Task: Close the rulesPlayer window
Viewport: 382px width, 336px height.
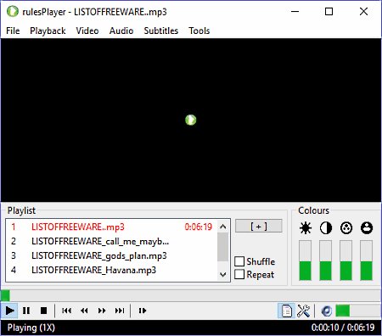Action: pos(363,12)
